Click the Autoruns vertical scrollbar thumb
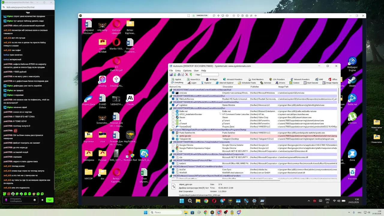This screenshot has height=216, width=384. coord(339,95)
